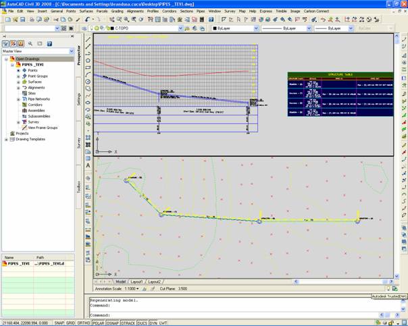Open the C-TOPO layer dropdown

click(180, 28)
